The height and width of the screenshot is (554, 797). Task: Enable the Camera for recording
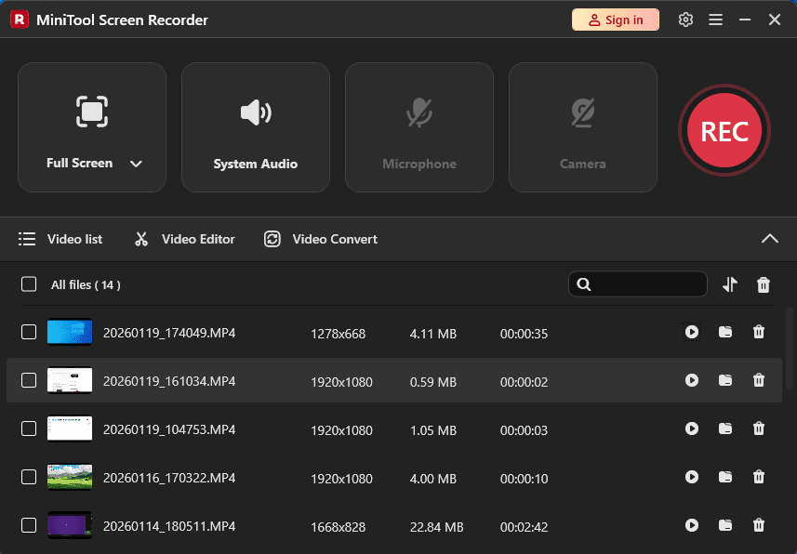582,127
